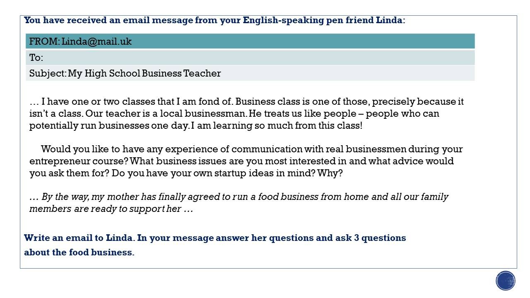Click the paragraph starting "Would you like to have"
Viewport: 530px width, 298px height.
[246, 161]
